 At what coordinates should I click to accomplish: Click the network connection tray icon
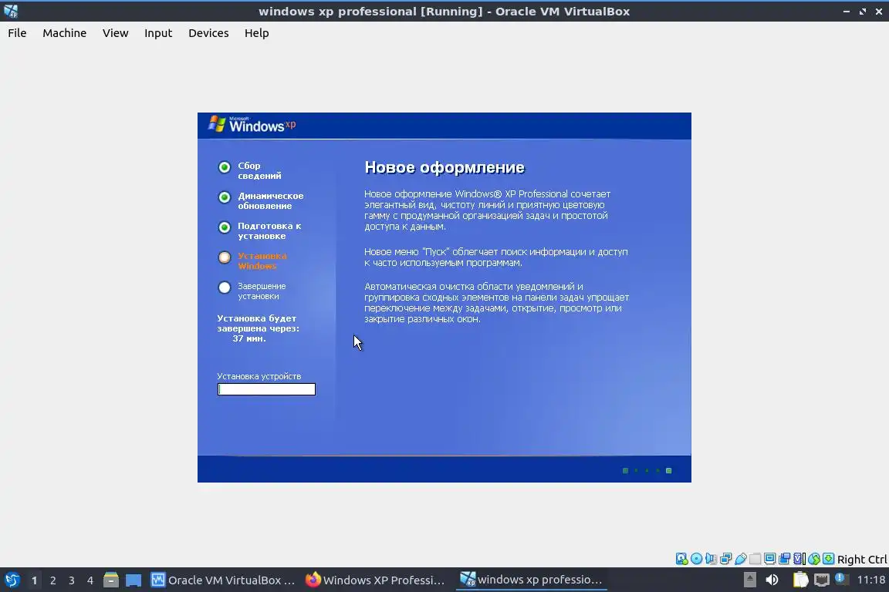[x=821, y=580]
